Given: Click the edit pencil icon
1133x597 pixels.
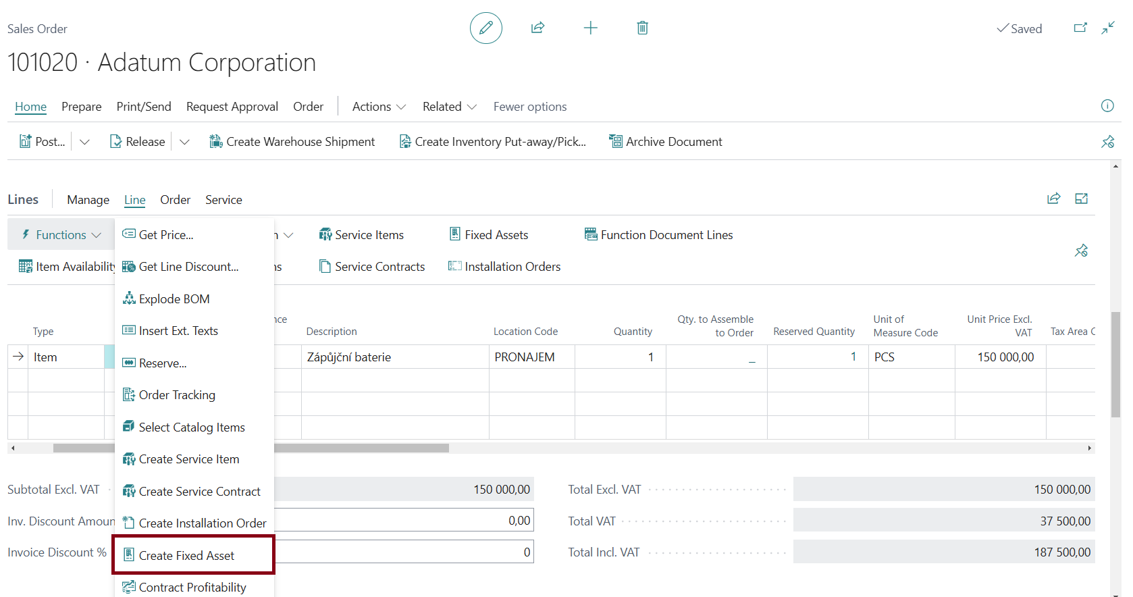Looking at the screenshot, I should [x=485, y=28].
